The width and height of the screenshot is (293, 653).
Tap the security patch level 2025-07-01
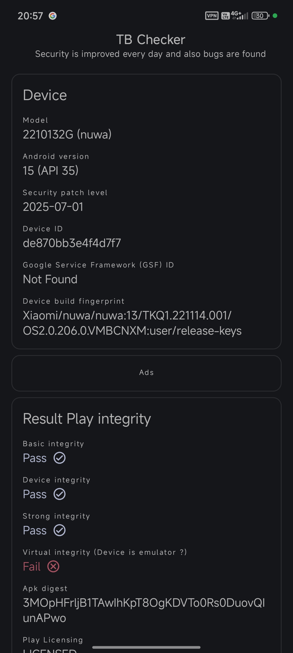[53, 207]
